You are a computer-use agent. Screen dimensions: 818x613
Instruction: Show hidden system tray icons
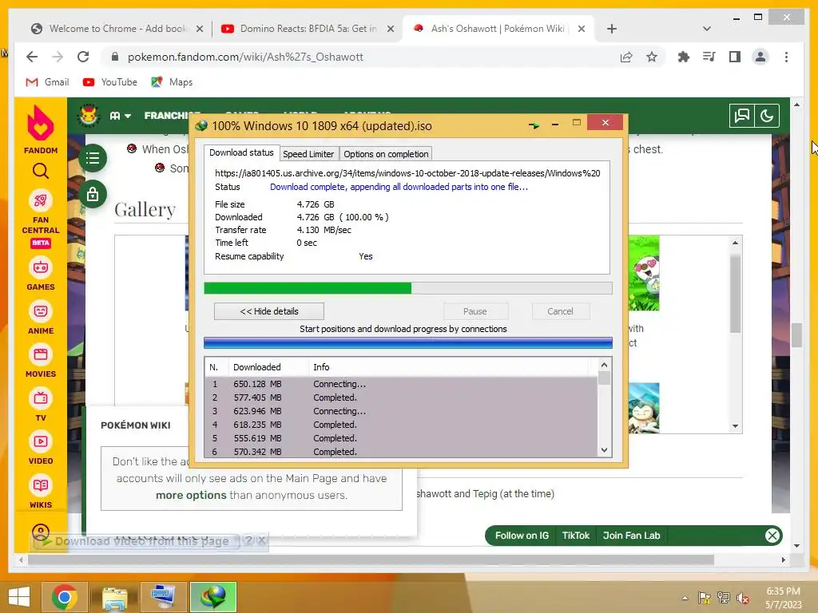click(685, 598)
